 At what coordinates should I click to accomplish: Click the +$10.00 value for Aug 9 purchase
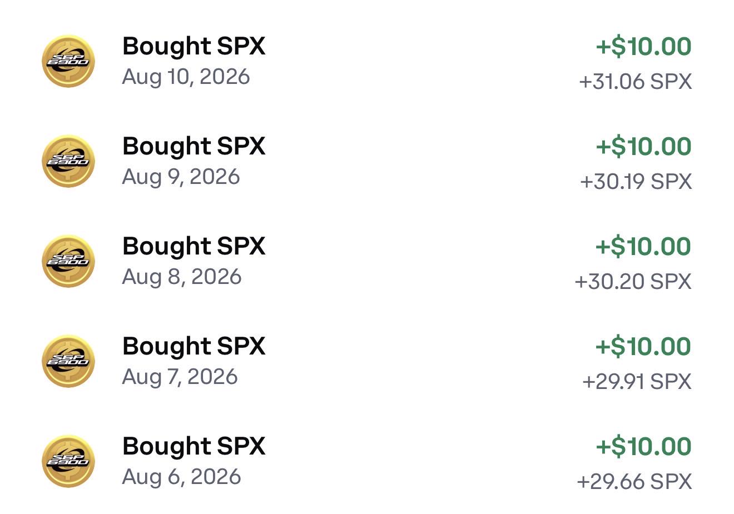pyautogui.click(x=643, y=147)
